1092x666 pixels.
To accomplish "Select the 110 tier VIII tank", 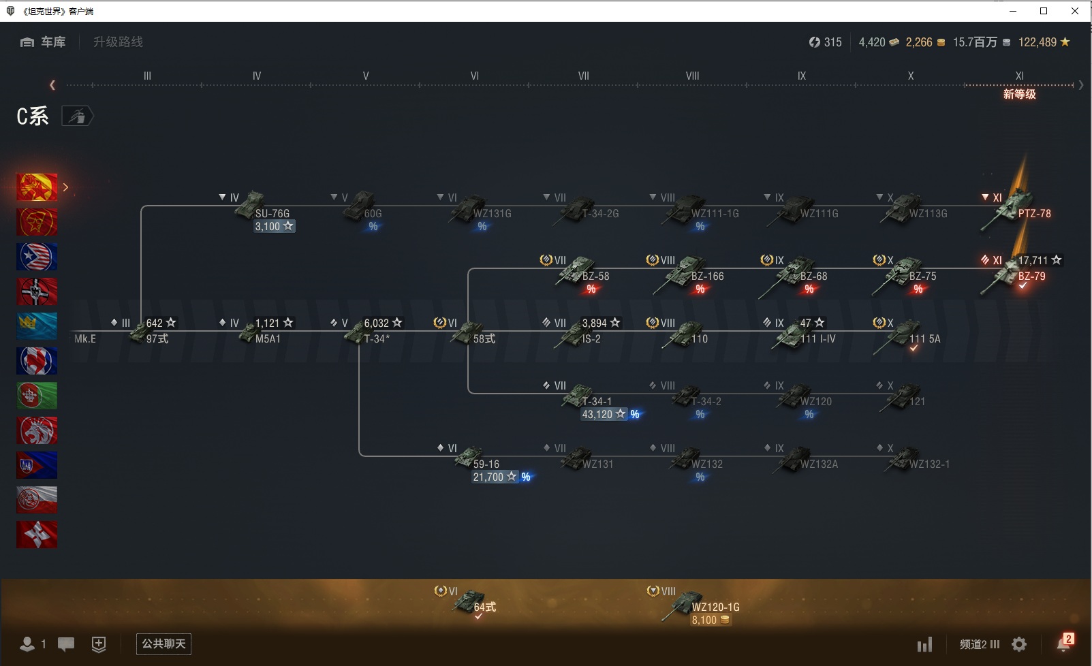I will pyautogui.click(x=678, y=332).
